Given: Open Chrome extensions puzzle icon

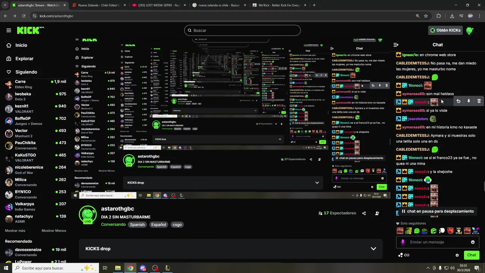Looking at the screenshot, I should tap(439, 16).
